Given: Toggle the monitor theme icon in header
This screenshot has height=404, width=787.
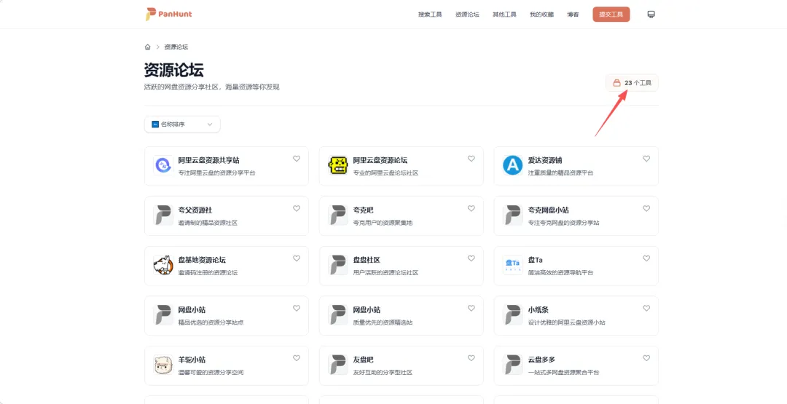Looking at the screenshot, I should coord(651,15).
